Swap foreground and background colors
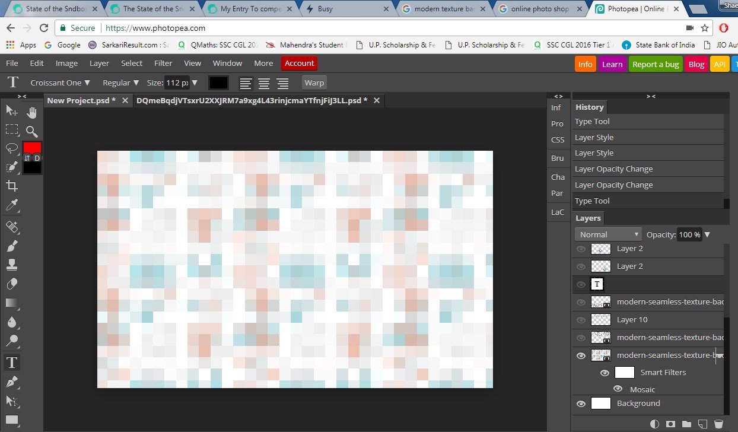This screenshot has width=738, height=432. click(27, 158)
